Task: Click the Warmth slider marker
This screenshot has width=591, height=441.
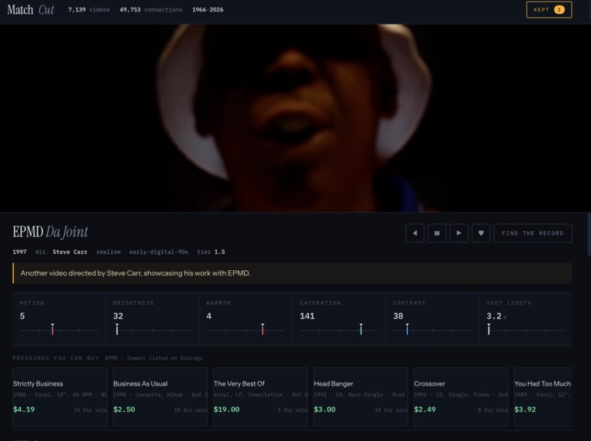Action: (x=262, y=329)
